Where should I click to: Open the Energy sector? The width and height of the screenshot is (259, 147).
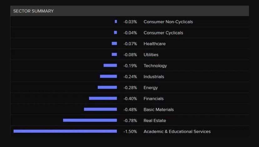(150, 88)
